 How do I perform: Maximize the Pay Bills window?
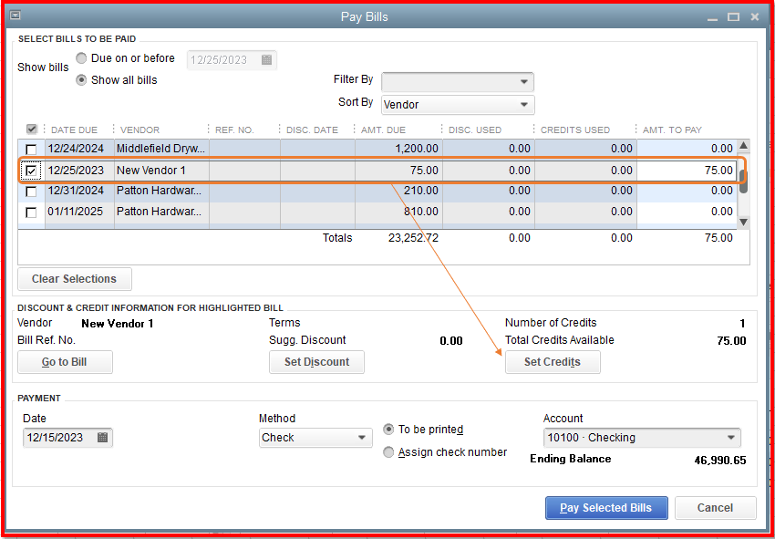pyautogui.click(x=733, y=16)
